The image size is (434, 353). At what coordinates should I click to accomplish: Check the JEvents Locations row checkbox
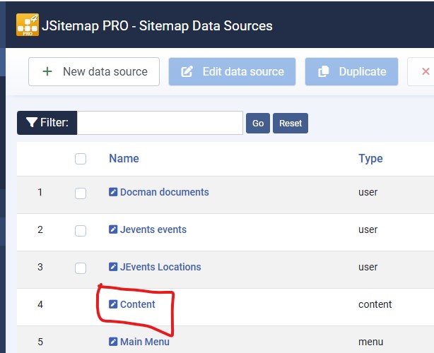click(x=81, y=268)
